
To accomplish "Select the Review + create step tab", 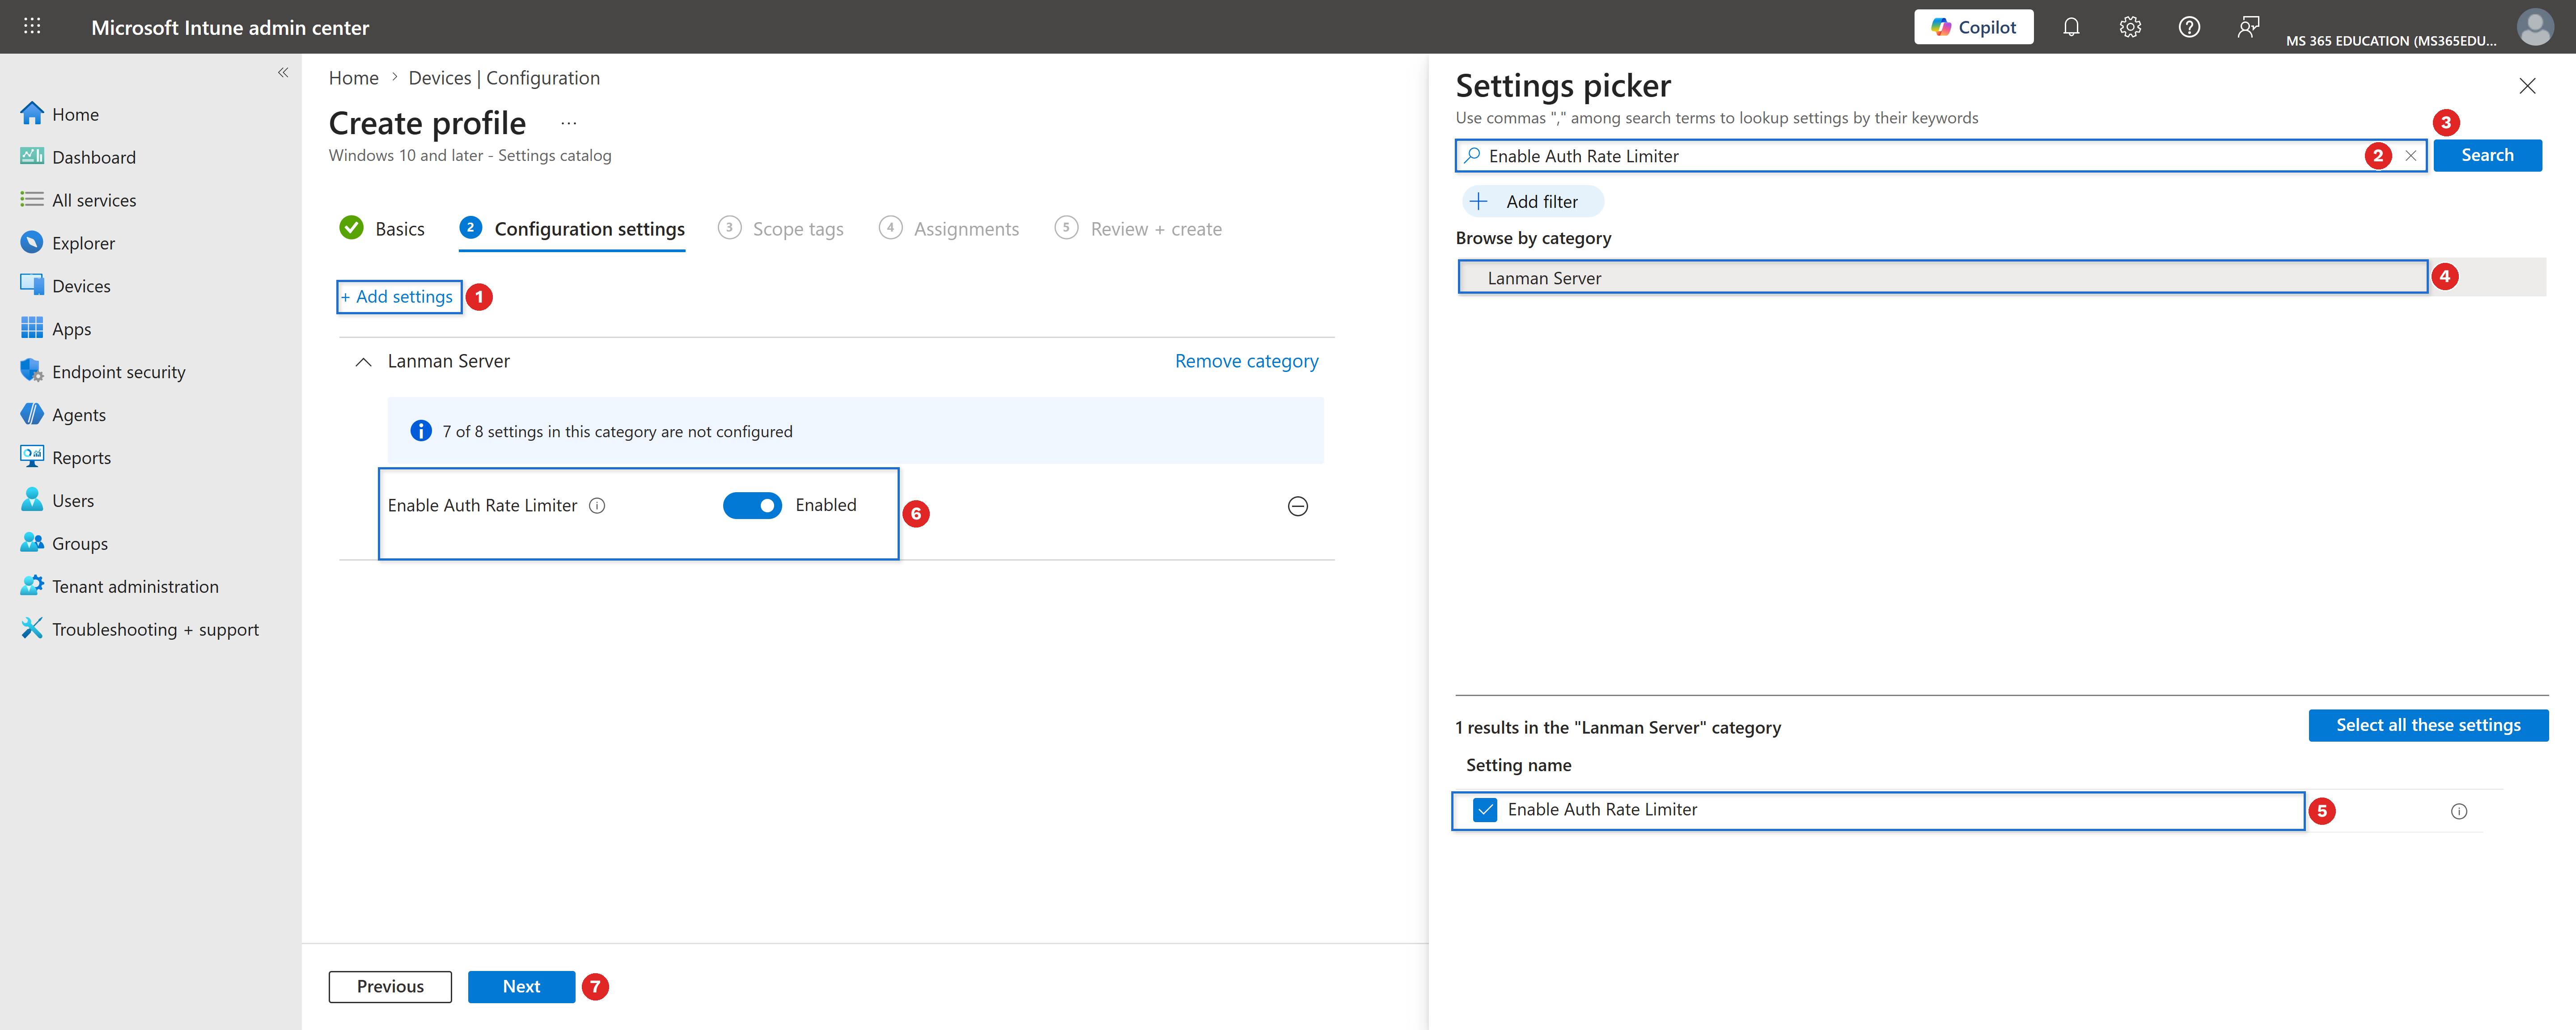I will 1138,229.
